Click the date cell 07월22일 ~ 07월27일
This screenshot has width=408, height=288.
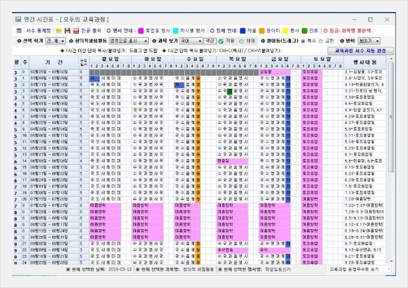pos(54,205)
